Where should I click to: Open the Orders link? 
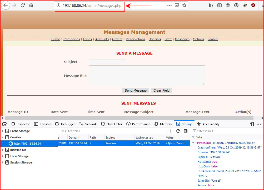tap(117, 39)
